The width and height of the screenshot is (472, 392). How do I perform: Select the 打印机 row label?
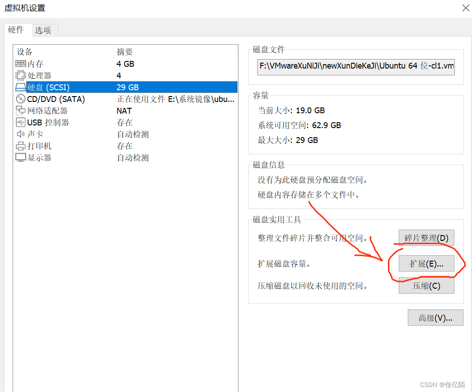[x=39, y=146]
